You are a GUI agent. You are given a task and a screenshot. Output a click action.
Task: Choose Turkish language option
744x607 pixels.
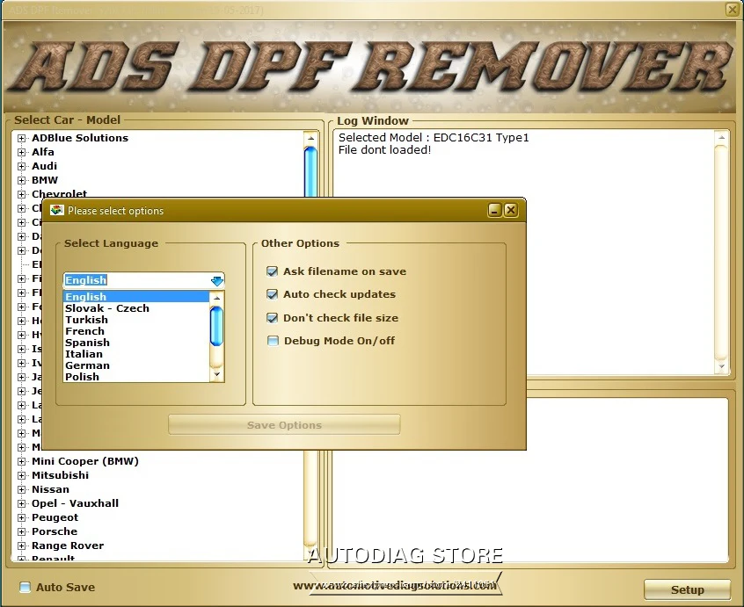tap(135, 320)
